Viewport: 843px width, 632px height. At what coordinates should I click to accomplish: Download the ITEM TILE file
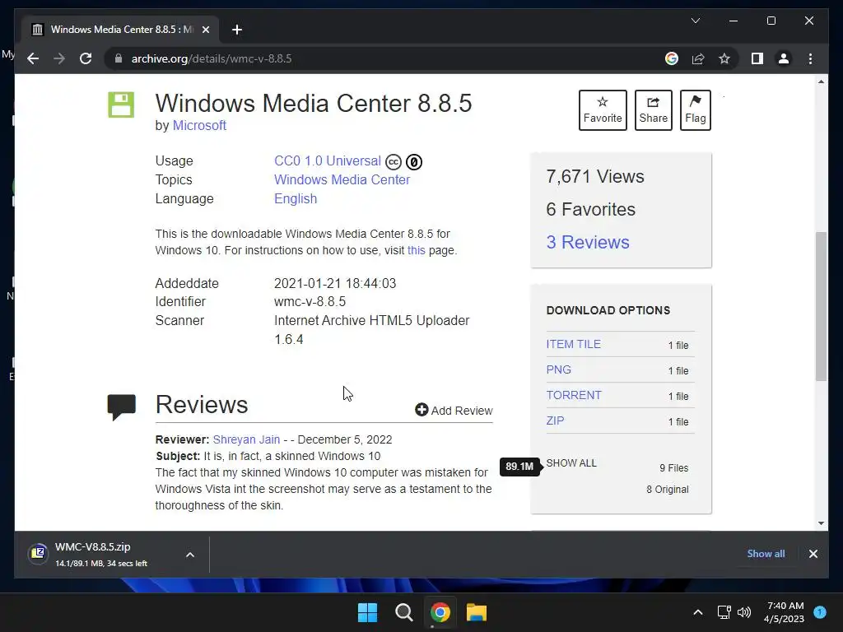pos(573,344)
